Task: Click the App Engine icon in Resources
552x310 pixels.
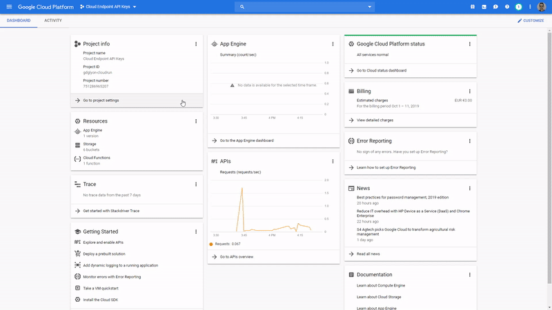Action: [77, 132]
